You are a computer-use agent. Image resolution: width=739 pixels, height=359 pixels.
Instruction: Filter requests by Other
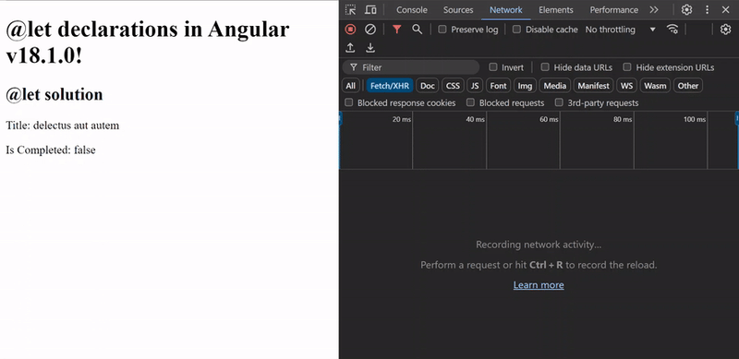688,86
